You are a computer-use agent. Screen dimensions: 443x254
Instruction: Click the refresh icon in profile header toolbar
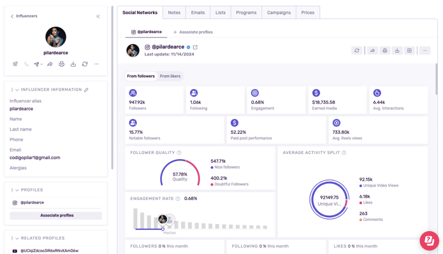357,50
